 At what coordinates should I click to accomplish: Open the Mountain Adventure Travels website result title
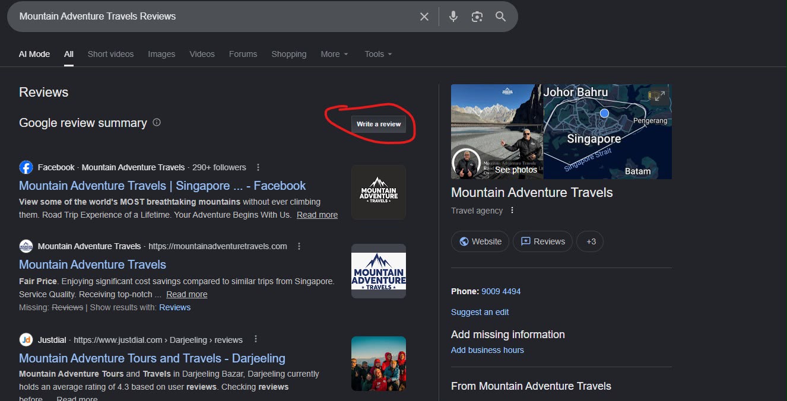[93, 265]
